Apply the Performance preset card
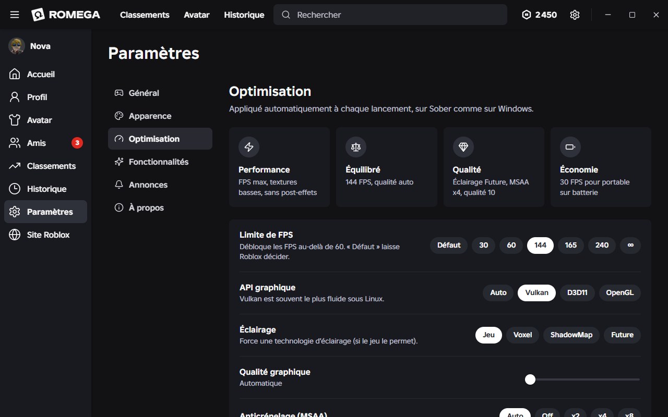 pyautogui.click(x=279, y=167)
